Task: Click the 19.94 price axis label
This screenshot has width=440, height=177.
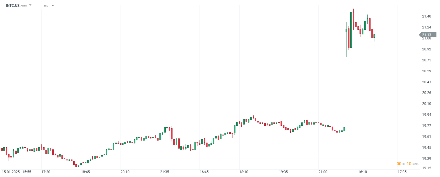Action: coord(426,115)
